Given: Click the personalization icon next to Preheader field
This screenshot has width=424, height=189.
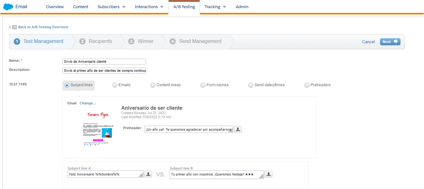Looking at the screenshot, I should coord(238,129).
